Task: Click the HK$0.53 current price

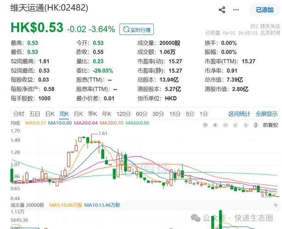Action: [x=37, y=27]
